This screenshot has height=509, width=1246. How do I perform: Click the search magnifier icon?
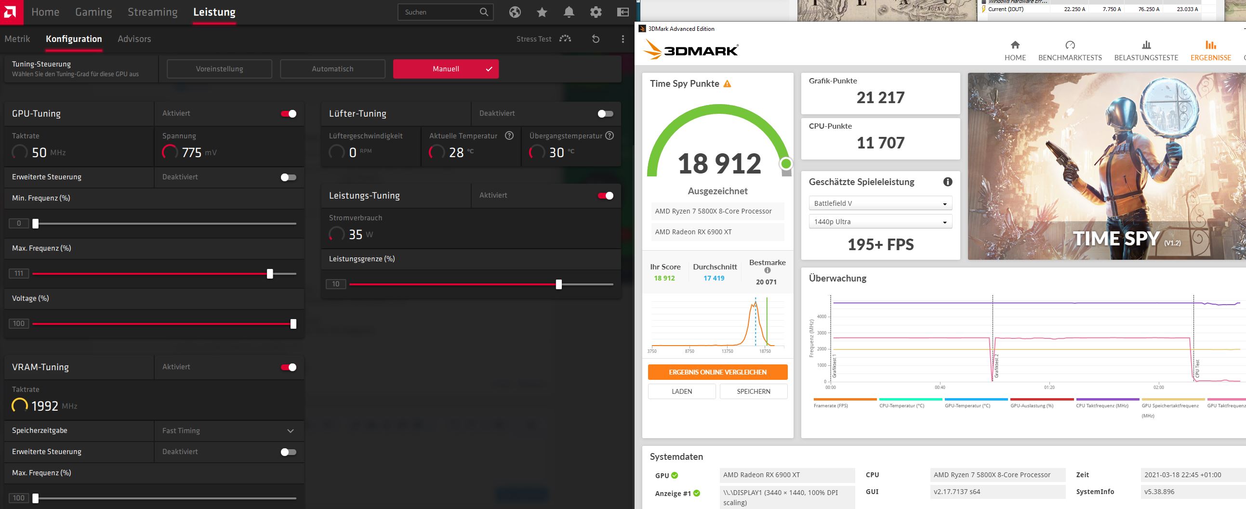484,12
